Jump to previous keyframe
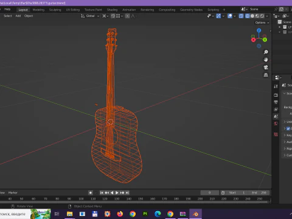Image resolution: width=292 pixels, height=219 pixels. 107,193
